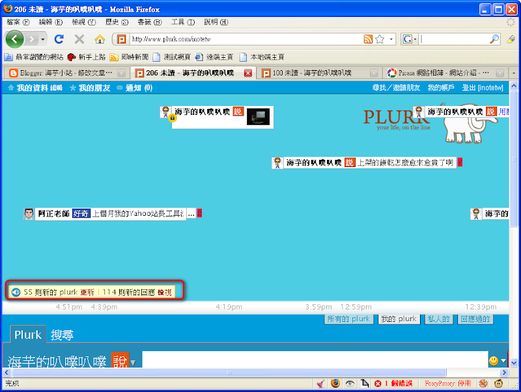
Task: Open the 工具 (Tools) menu
Action: coord(183,22)
